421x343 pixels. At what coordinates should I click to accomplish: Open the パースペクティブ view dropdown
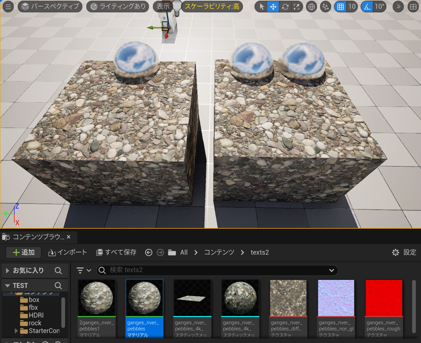point(50,7)
